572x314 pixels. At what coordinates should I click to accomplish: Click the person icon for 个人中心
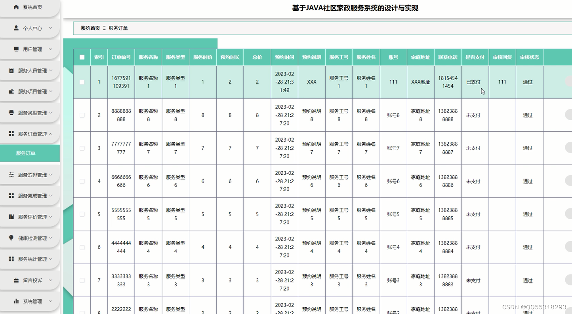pos(16,28)
